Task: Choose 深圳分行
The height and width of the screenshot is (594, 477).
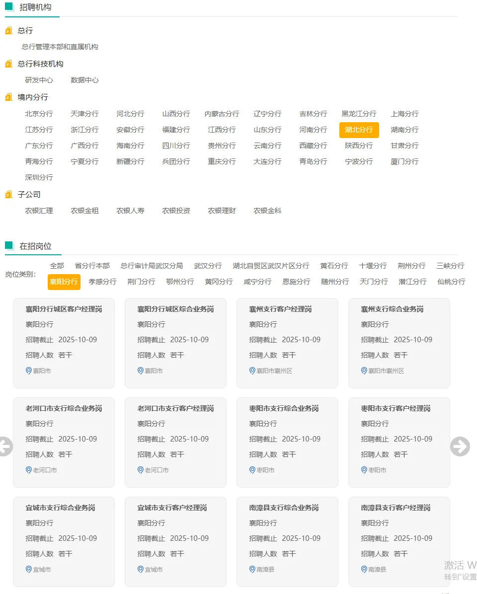Action: click(x=39, y=178)
